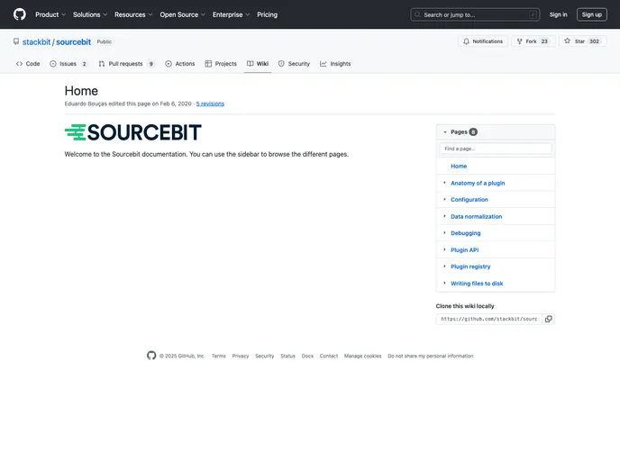Open the footer Docs link
The image size is (620, 461).
click(x=307, y=356)
